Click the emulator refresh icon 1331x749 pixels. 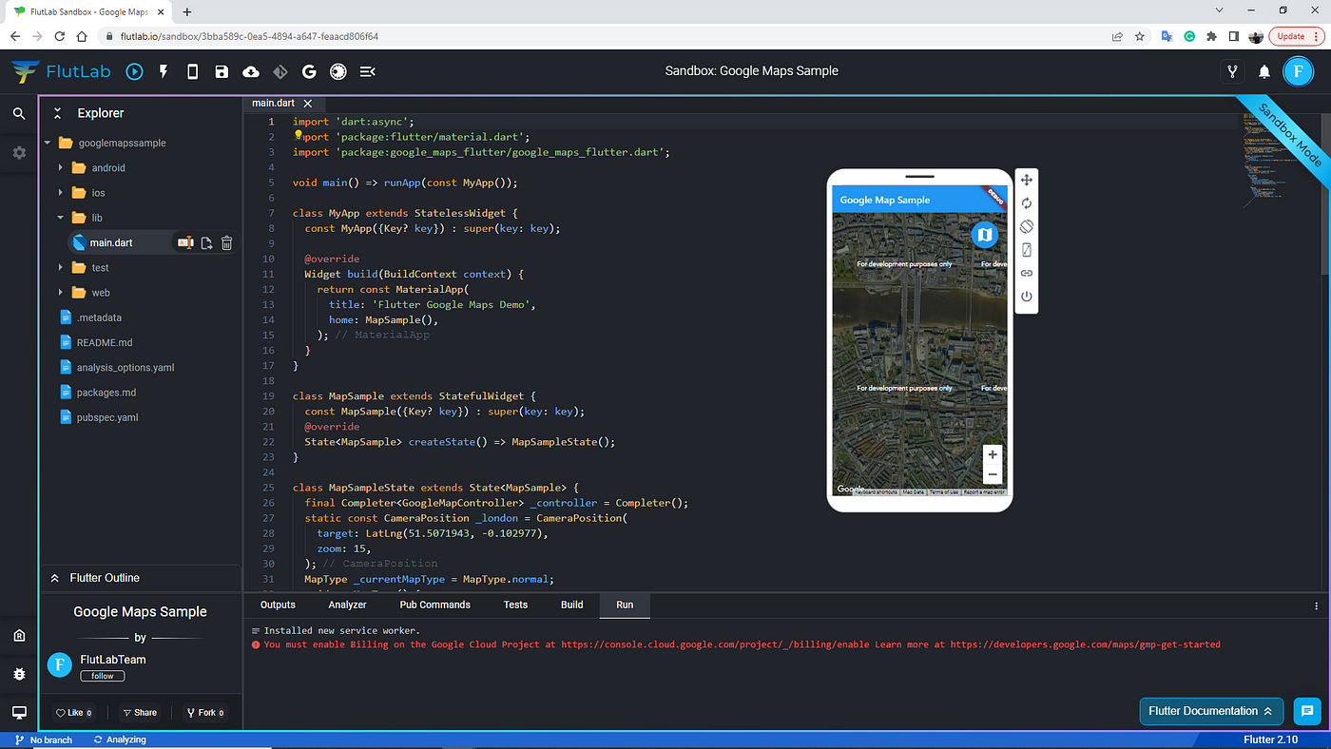click(1027, 203)
